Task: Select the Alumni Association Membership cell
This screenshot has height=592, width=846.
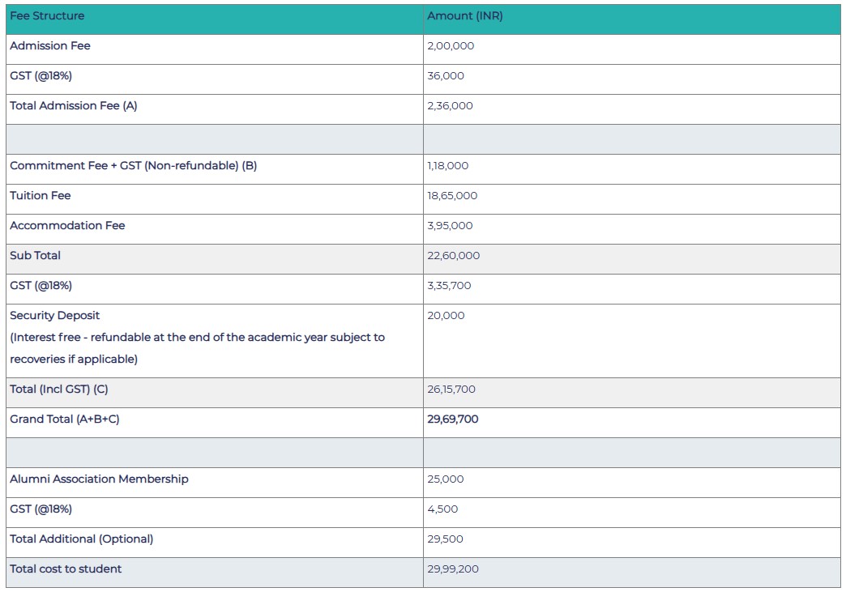Action: tap(96, 479)
